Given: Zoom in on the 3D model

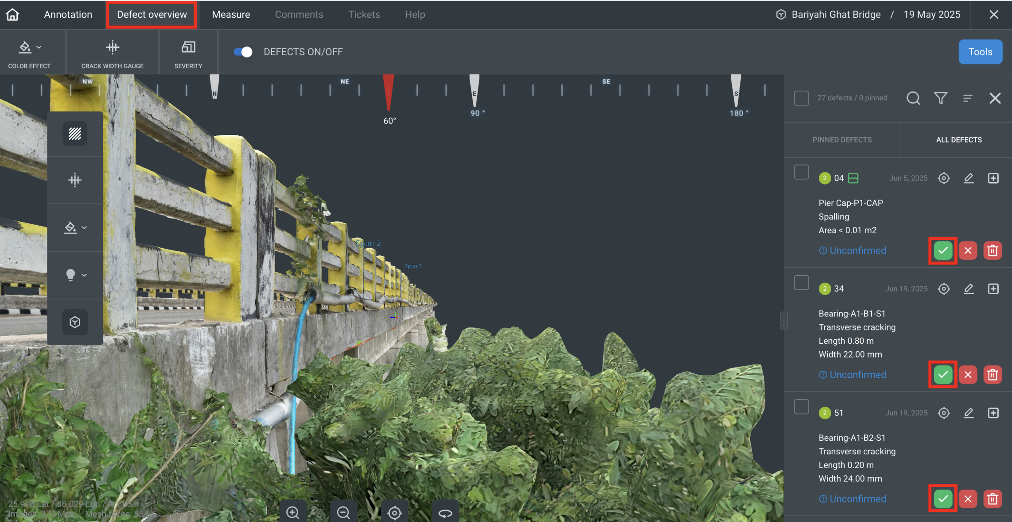Looking at the screenshot, I should tap(292, 512).
